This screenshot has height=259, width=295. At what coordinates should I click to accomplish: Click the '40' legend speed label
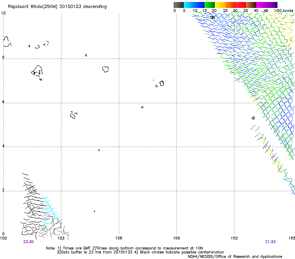point(256,11)
